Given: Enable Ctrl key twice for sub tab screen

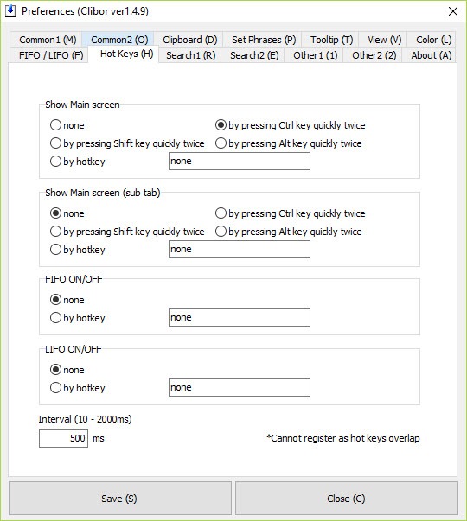Looking at the screenshot, I should [290, 213].
